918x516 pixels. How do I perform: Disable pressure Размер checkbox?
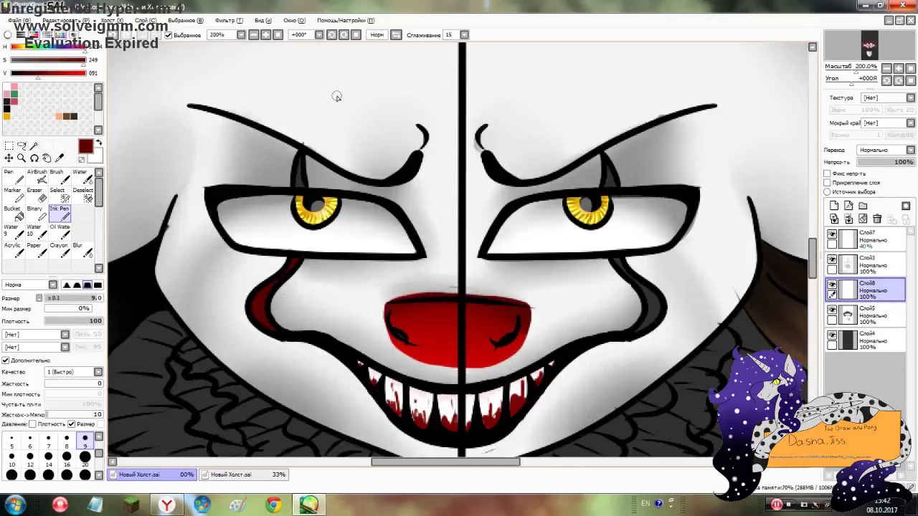[x=71, y=424]
